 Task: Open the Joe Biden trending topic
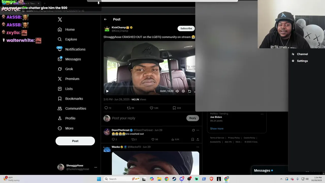point(216,117)
